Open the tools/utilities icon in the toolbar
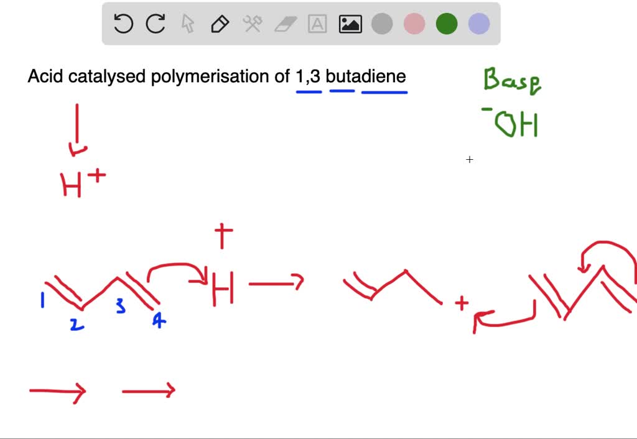 pyautogui.click(x=252, y=24)
